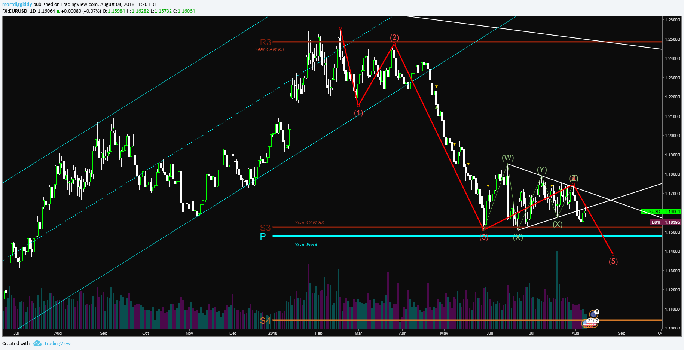Click the 1.23000 price axis label
Image resolution: width=684 pixels, height=350 pixels.
[672, 78]
